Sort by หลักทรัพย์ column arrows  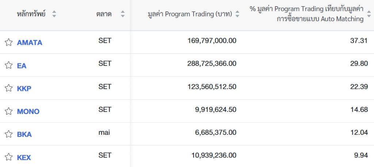[x=54, y=14]
